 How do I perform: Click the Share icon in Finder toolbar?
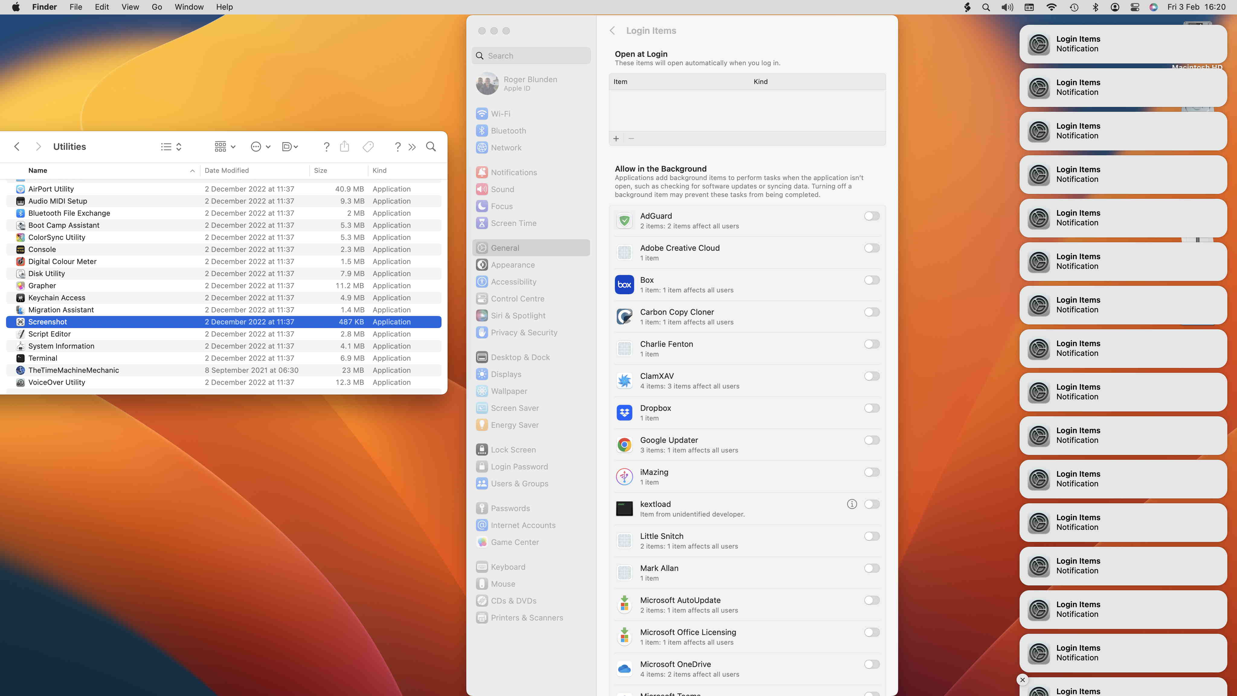[x=344, y=147]
